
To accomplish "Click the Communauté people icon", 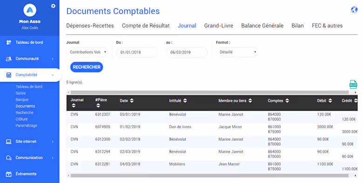I will (x=9, y=59).
